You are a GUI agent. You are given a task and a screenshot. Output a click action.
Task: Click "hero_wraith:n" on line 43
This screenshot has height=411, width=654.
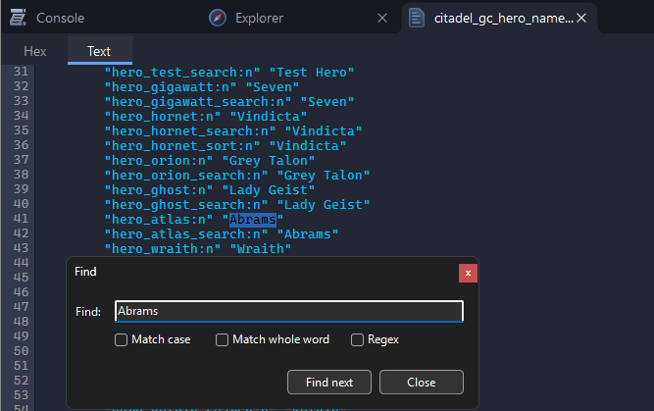point(162,249)
